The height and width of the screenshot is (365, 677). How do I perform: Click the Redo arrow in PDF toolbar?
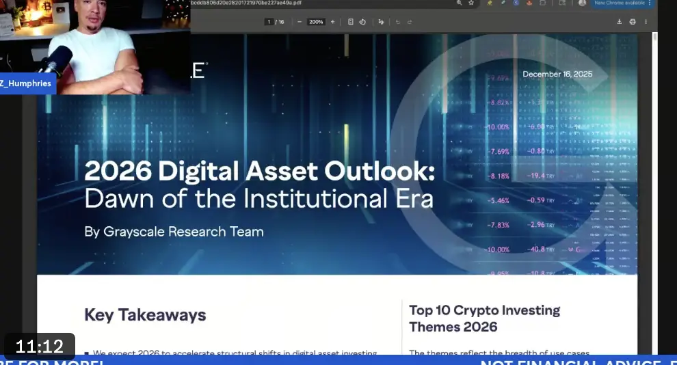pyautogui.click(x=410, y=22)
